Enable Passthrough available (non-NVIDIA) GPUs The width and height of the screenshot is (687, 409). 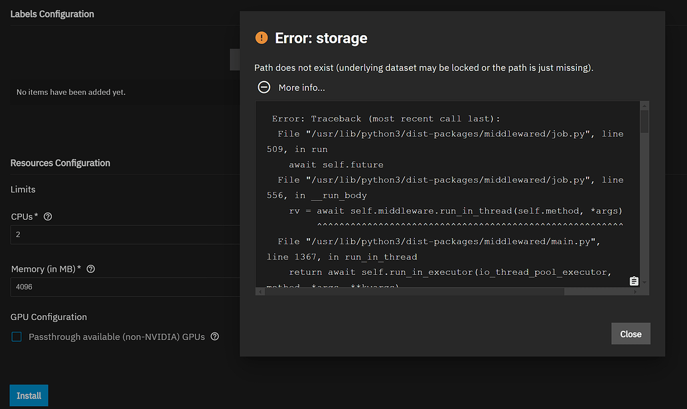click(x=17, y=337)
